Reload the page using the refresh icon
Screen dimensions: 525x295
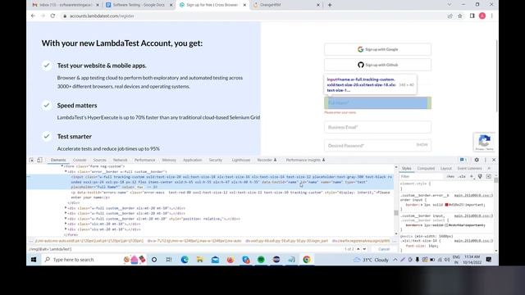click(x=52, y=16)
